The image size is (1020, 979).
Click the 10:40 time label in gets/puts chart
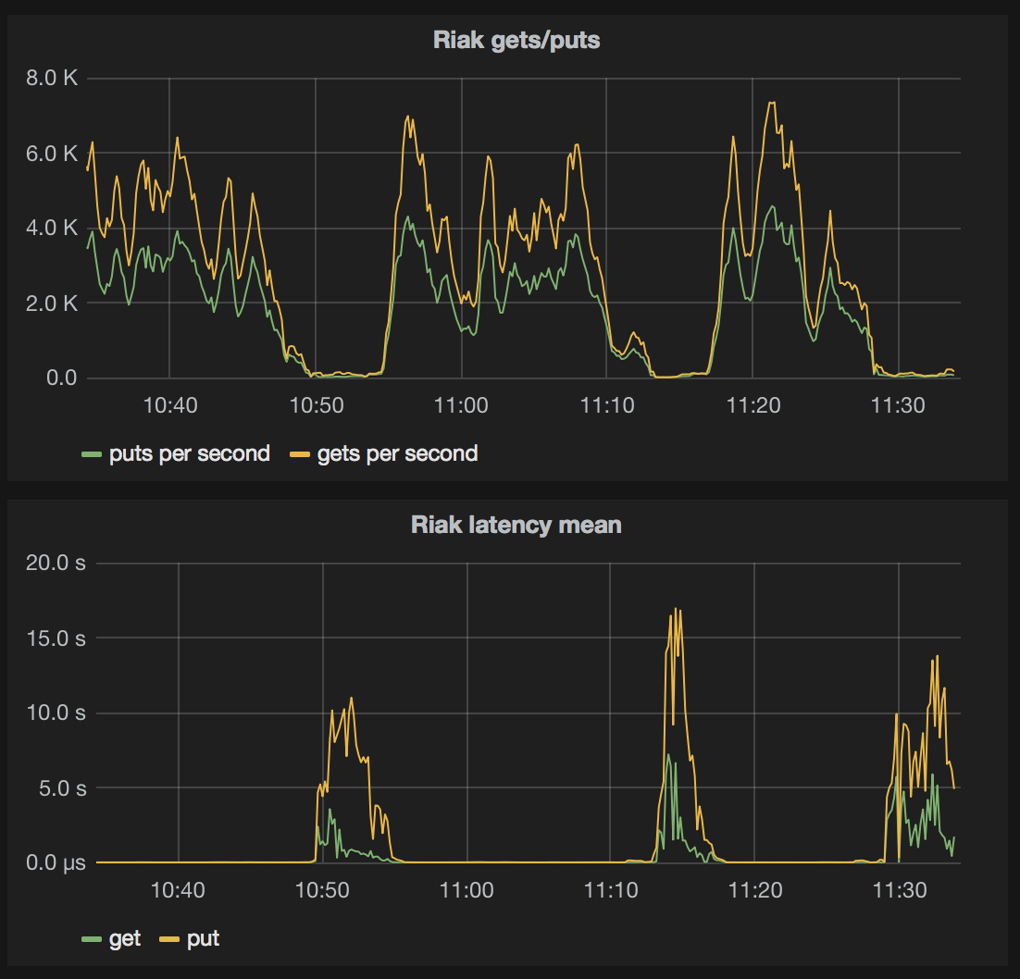coord(169,405)
